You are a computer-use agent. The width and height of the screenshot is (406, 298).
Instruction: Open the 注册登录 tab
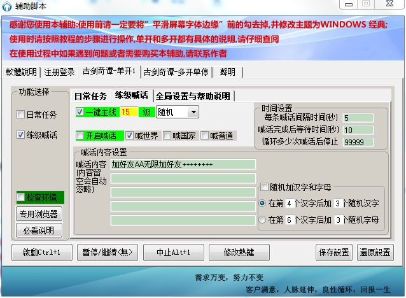click(x=59, y=71)
